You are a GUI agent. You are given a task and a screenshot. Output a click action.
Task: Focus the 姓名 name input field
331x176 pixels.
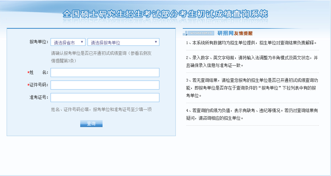(105, 73)
